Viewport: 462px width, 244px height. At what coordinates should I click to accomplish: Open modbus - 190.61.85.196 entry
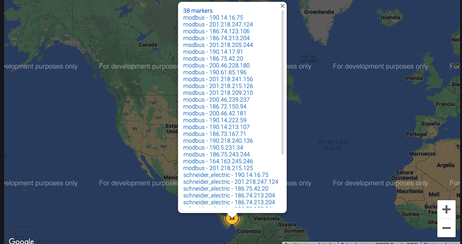click(215, 73)
